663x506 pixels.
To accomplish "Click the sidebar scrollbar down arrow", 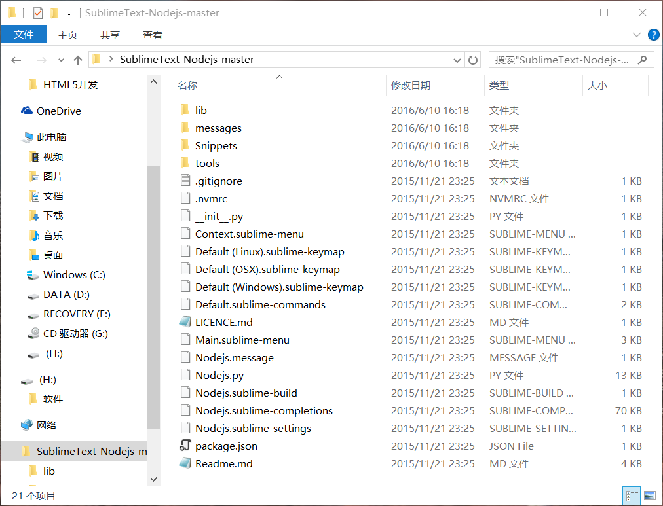I will pyautogui.click(x=153, y=479).
